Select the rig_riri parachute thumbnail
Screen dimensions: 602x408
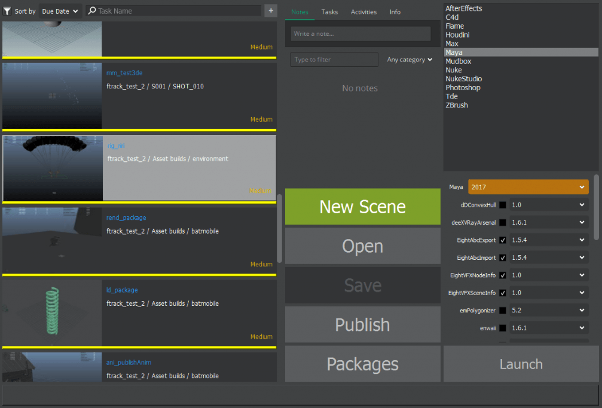tap(53, 168)
